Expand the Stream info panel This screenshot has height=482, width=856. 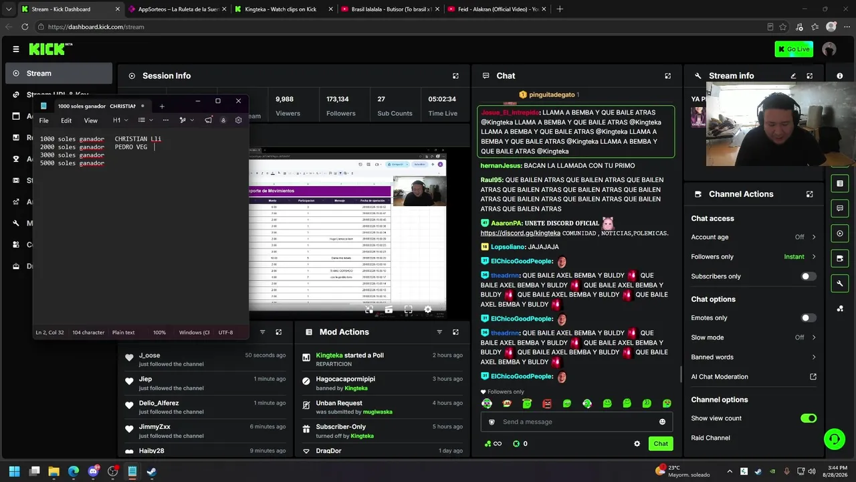[x=809, y=76]
